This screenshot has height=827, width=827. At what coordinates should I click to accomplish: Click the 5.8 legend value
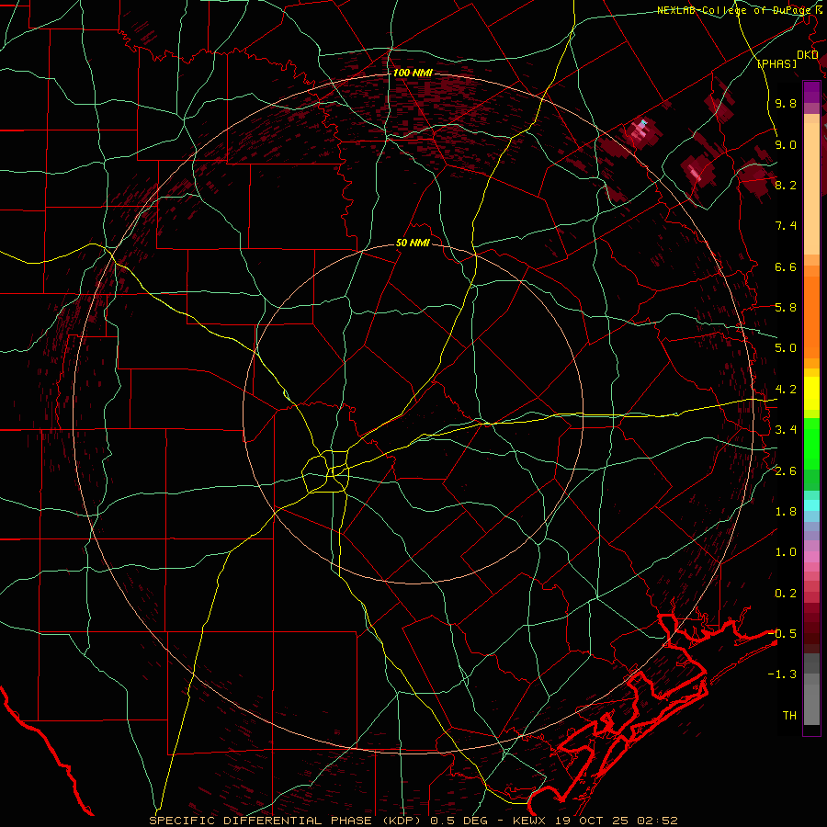[x=786, y=308]
